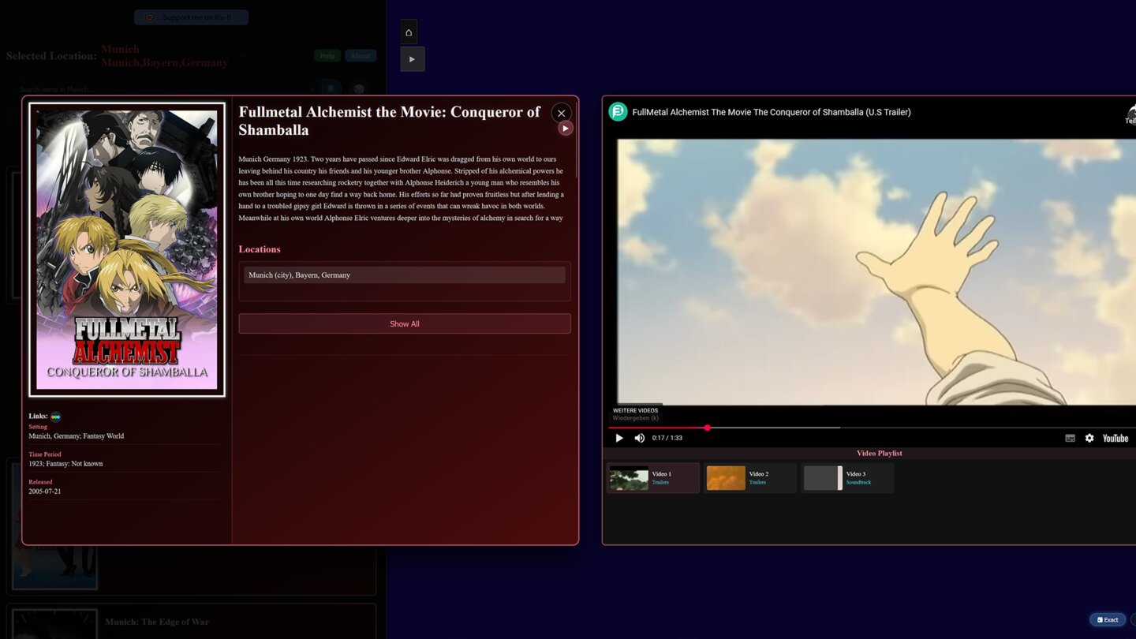Click the channel avatar next to trailer title
The height and width of the screenshot is (639, 1136).
click(618, 112)
